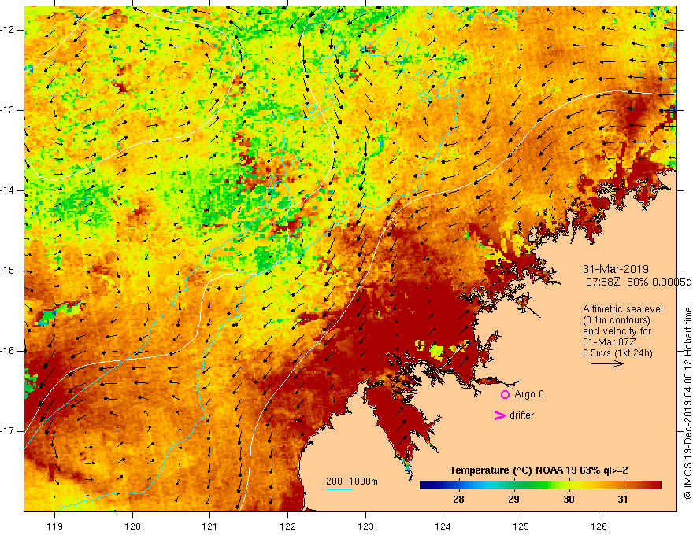This screenshot has height=535, width=693.
Task: Click longitude axis label 121
Action: [210, 526]
